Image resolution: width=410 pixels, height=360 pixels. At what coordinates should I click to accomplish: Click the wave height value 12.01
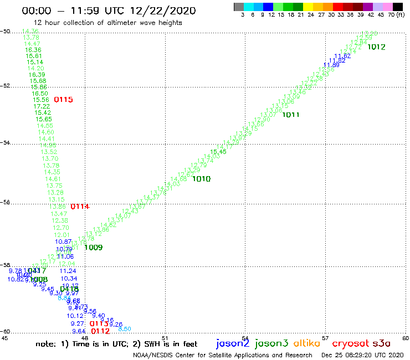(61, 235)
